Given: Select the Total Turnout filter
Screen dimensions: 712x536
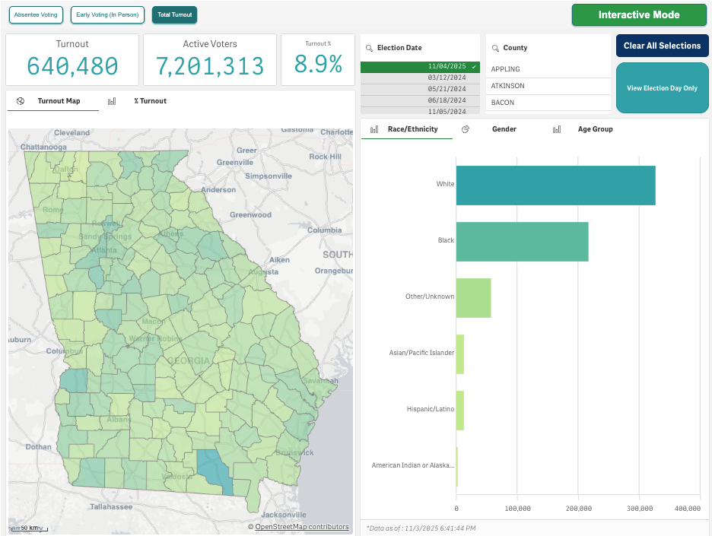Looking at the screenshot, I should (x=174, y=14).
